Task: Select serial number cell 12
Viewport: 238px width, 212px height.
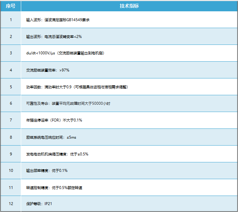Action: coord(11,204)
